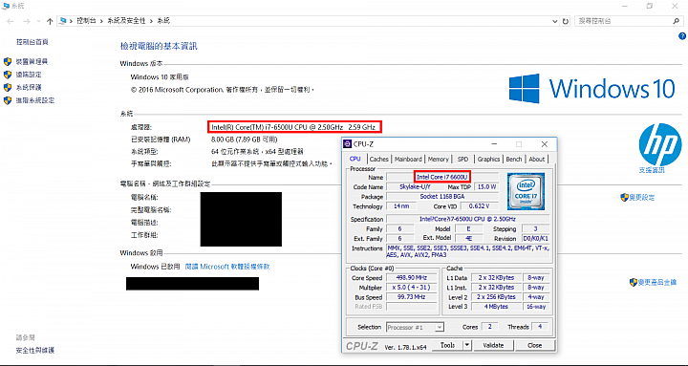Open 裝置管理員 from the sidebar
Image resolution: width=688 pixels, height=366 pixels.
32,62
